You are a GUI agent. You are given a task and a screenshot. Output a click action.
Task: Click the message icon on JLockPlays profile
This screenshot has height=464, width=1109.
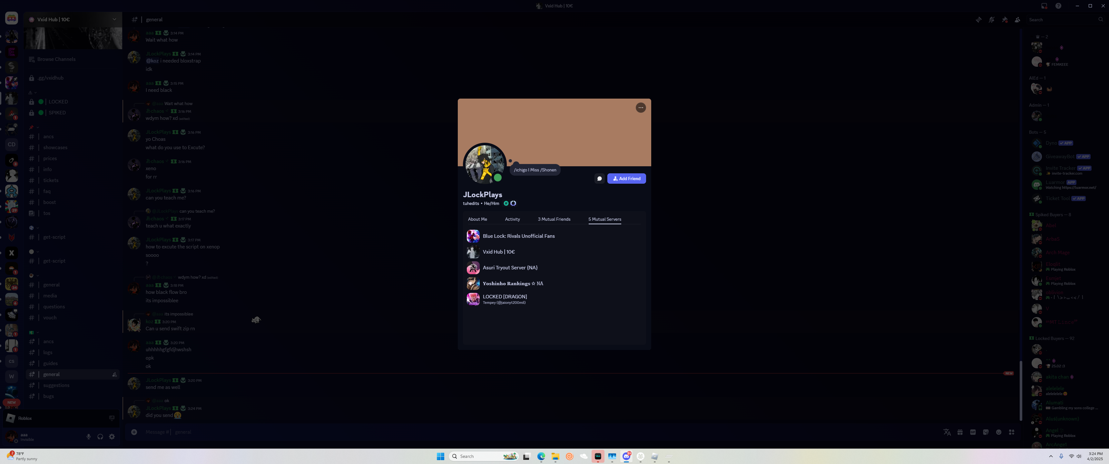pyautogui.click(x=599, y=179)
